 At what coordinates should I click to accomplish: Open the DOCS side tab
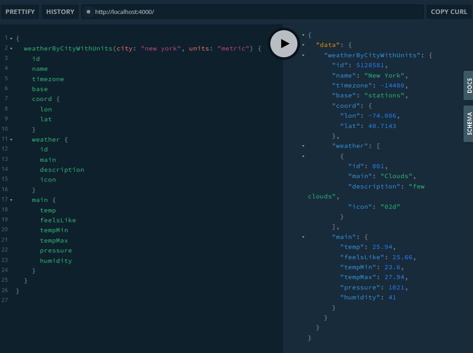(468, 85)
